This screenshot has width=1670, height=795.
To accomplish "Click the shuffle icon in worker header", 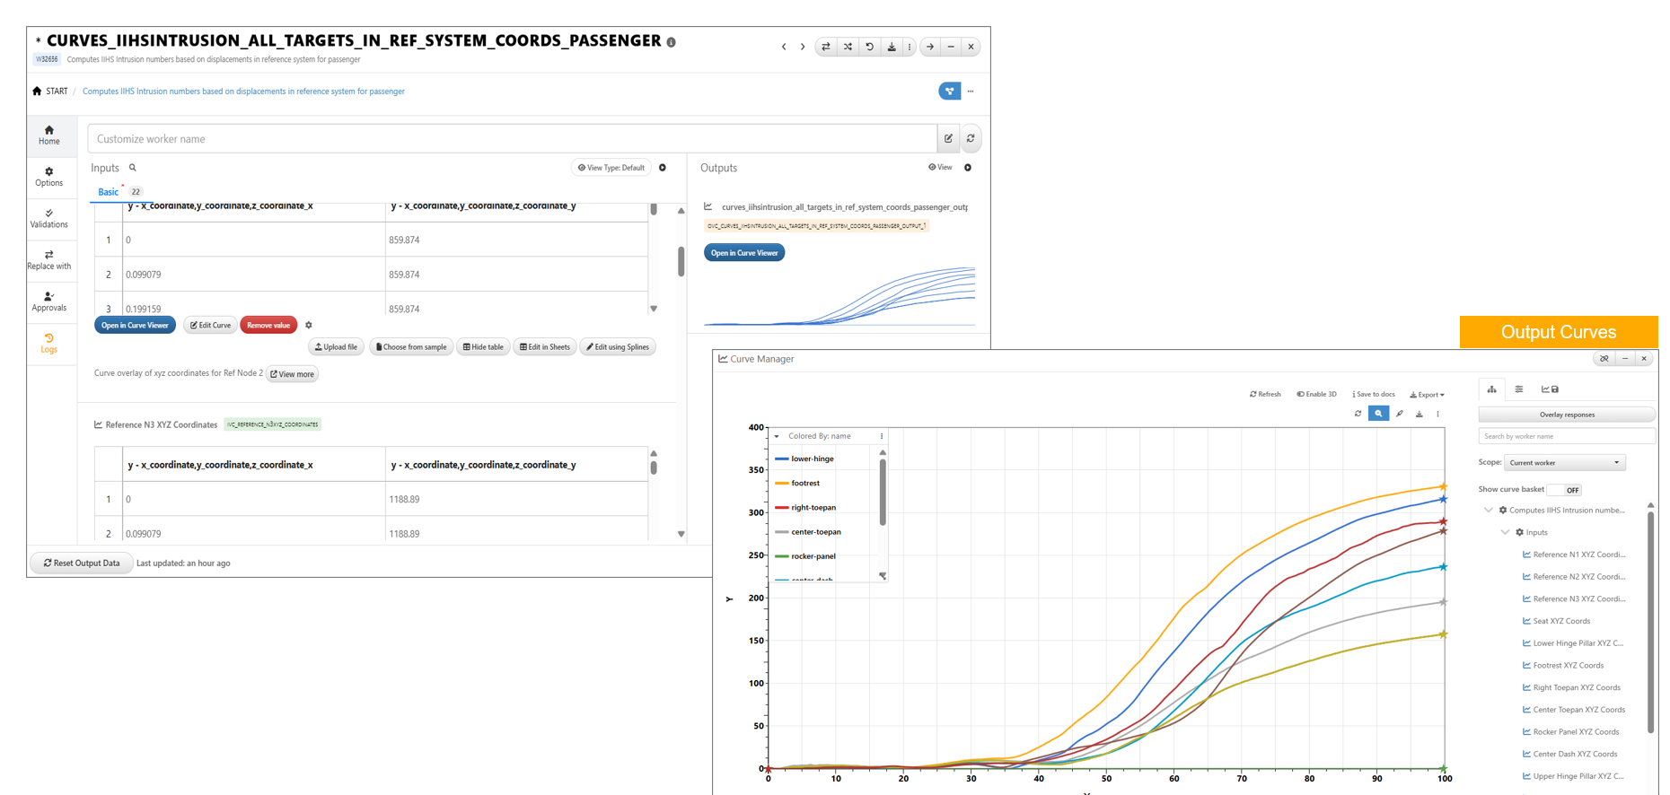I will (x=848, y=47).
